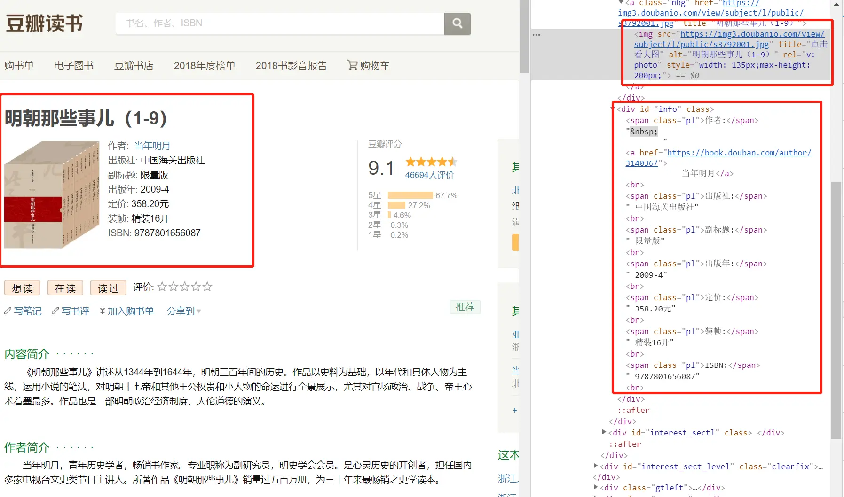Viewport: 844px width, 497px height.
Task: Expand the div class="gtleft" node
Action: (596, 487)
